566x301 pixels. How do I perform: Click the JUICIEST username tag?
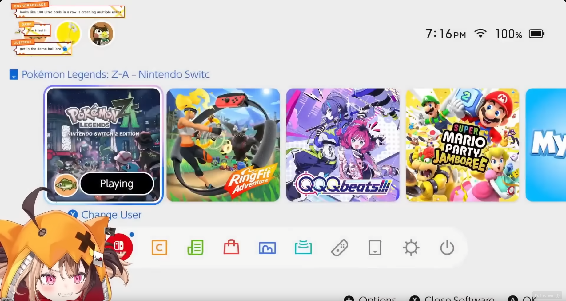click(x=22, y=42)
